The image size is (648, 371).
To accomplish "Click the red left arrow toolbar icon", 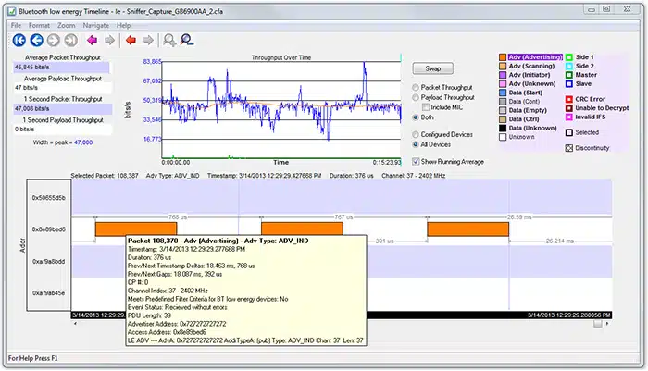I will 131,40.
